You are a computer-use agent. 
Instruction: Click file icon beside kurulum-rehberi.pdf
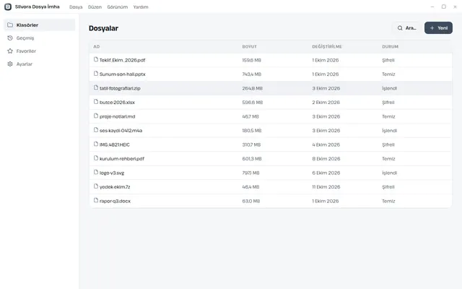[96, 158]
